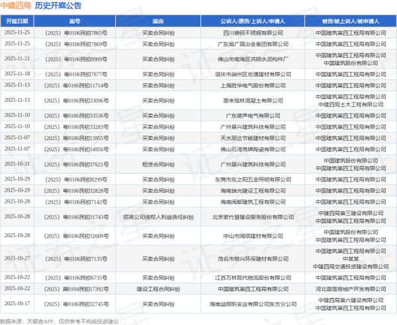
Task: Click the 中建四局 title link
Action: [x=15, y=7]
